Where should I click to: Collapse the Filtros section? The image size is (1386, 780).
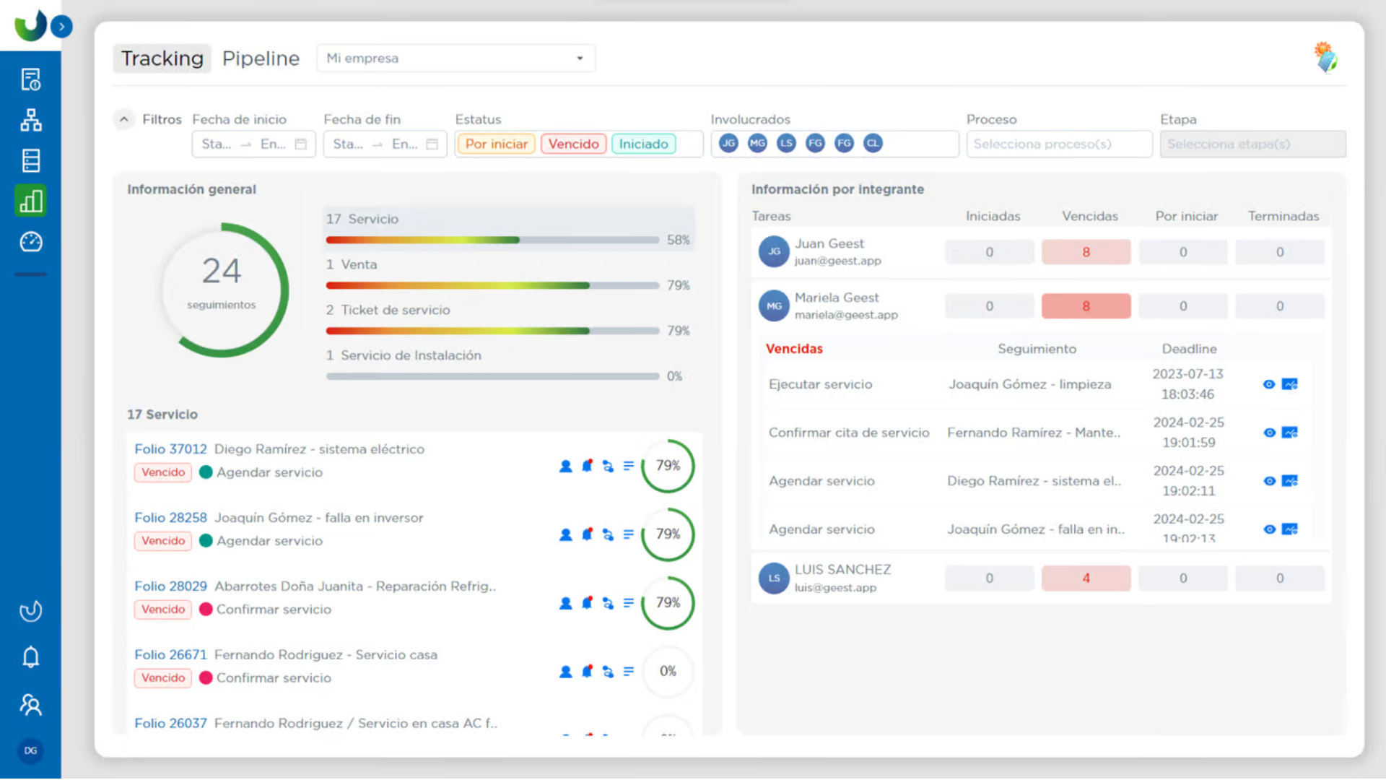pos(124,119)
